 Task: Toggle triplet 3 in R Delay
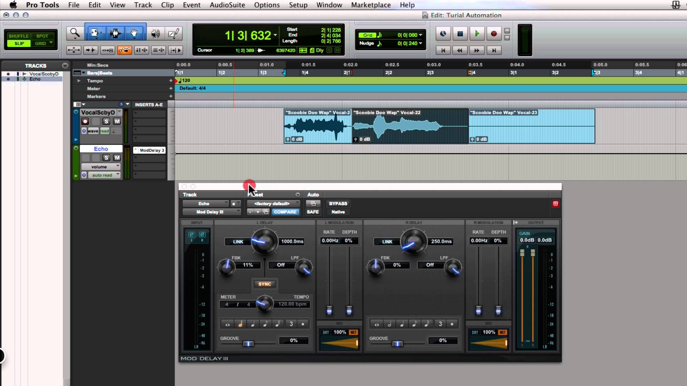pyautogui.click(x=440, y=324)
